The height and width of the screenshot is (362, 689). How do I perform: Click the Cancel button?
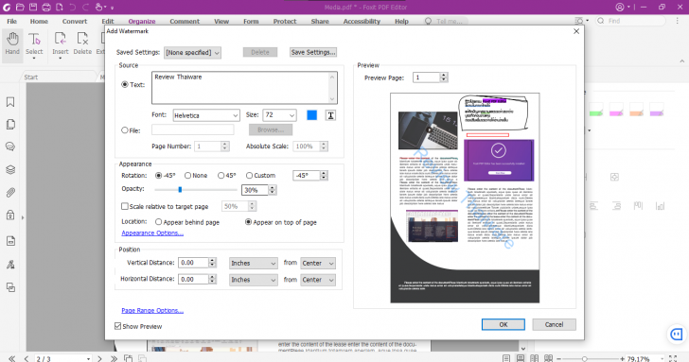tap(554, 324)
